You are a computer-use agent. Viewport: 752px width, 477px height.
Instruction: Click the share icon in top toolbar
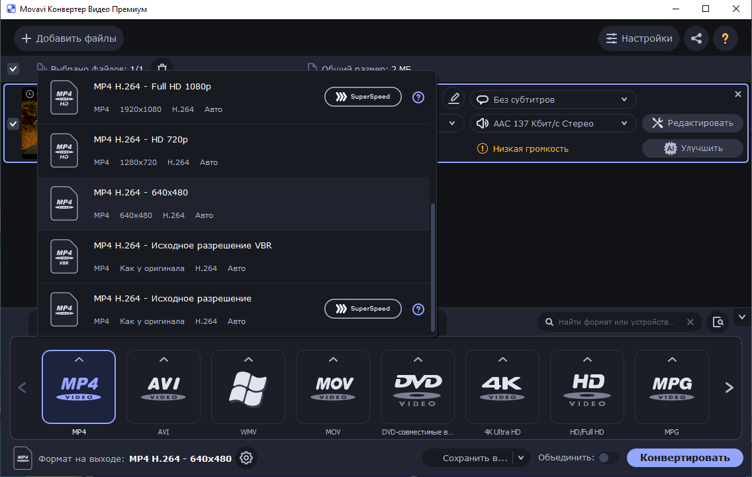(696, 38)
